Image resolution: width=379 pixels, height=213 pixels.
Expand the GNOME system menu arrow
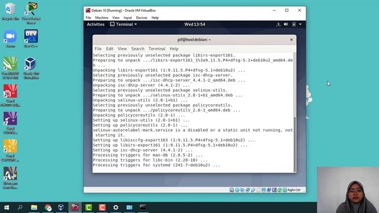pyautogui.click(x=300, y=24)
